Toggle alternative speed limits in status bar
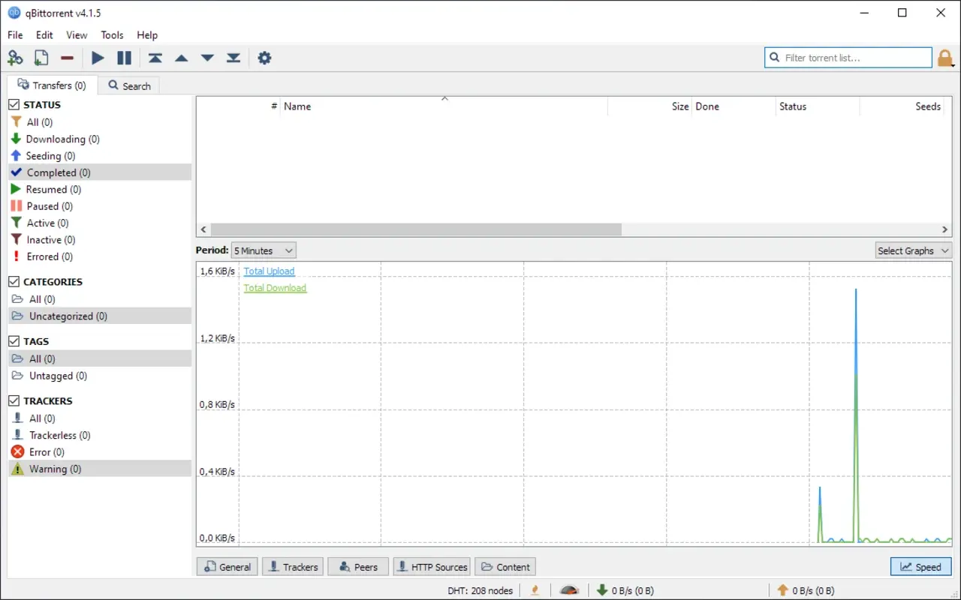Image resolution: width=961 pixels, height=600 pixels. pyautogui.click(x=568, y=590)
